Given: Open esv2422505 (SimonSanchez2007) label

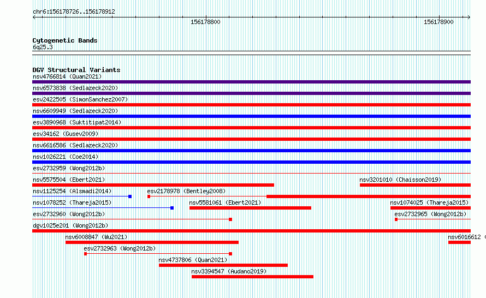Looking at the screenshot, I should tap(80, 99).
